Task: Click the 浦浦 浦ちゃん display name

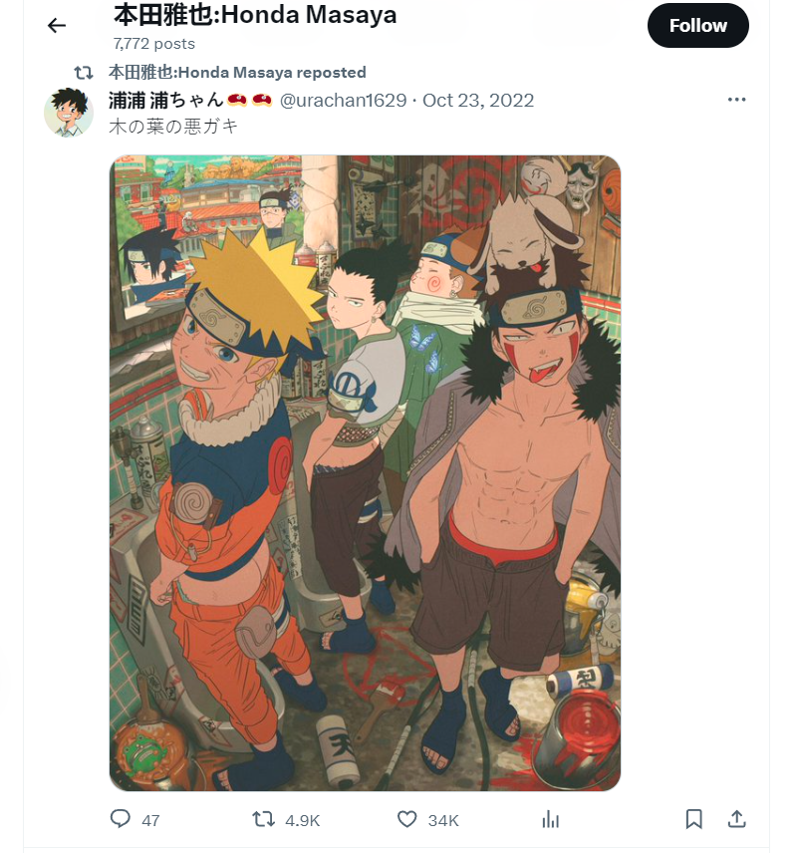Action: 166,100
